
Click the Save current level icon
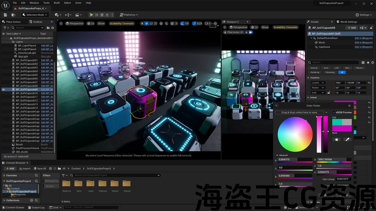5,15
